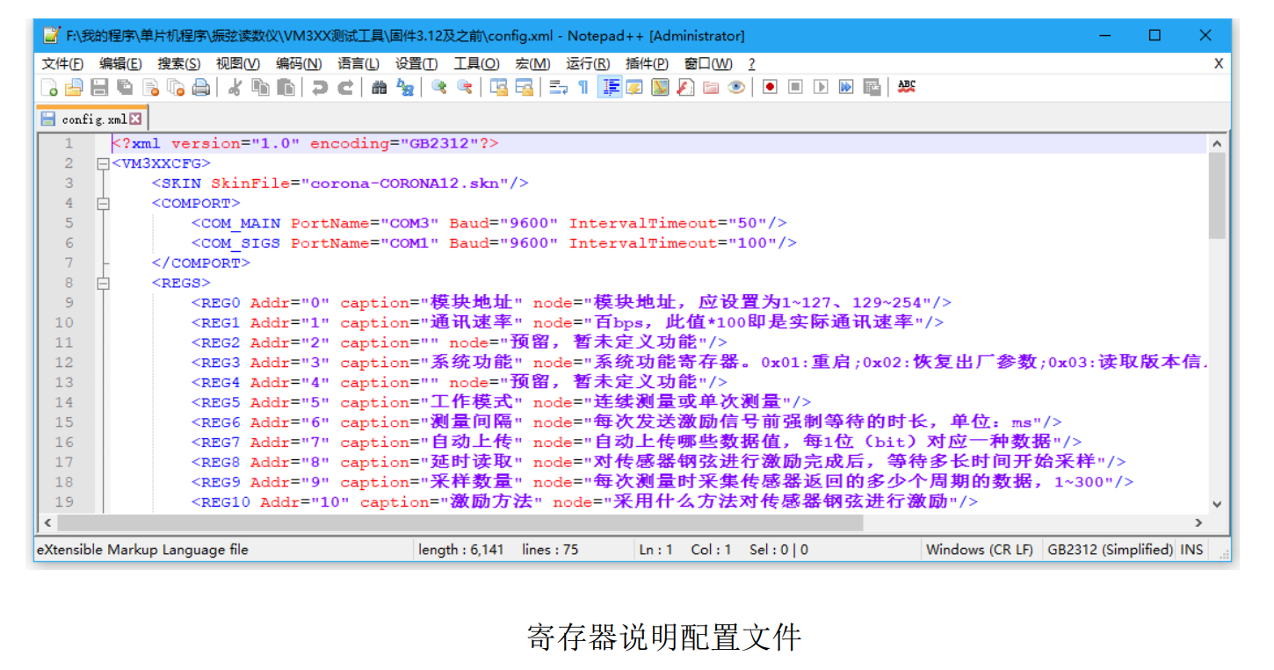This screenshot has height=670, width=1274.
Task: Toggle synchronized vertical scrolling icon
Action: tap(498, 87)
